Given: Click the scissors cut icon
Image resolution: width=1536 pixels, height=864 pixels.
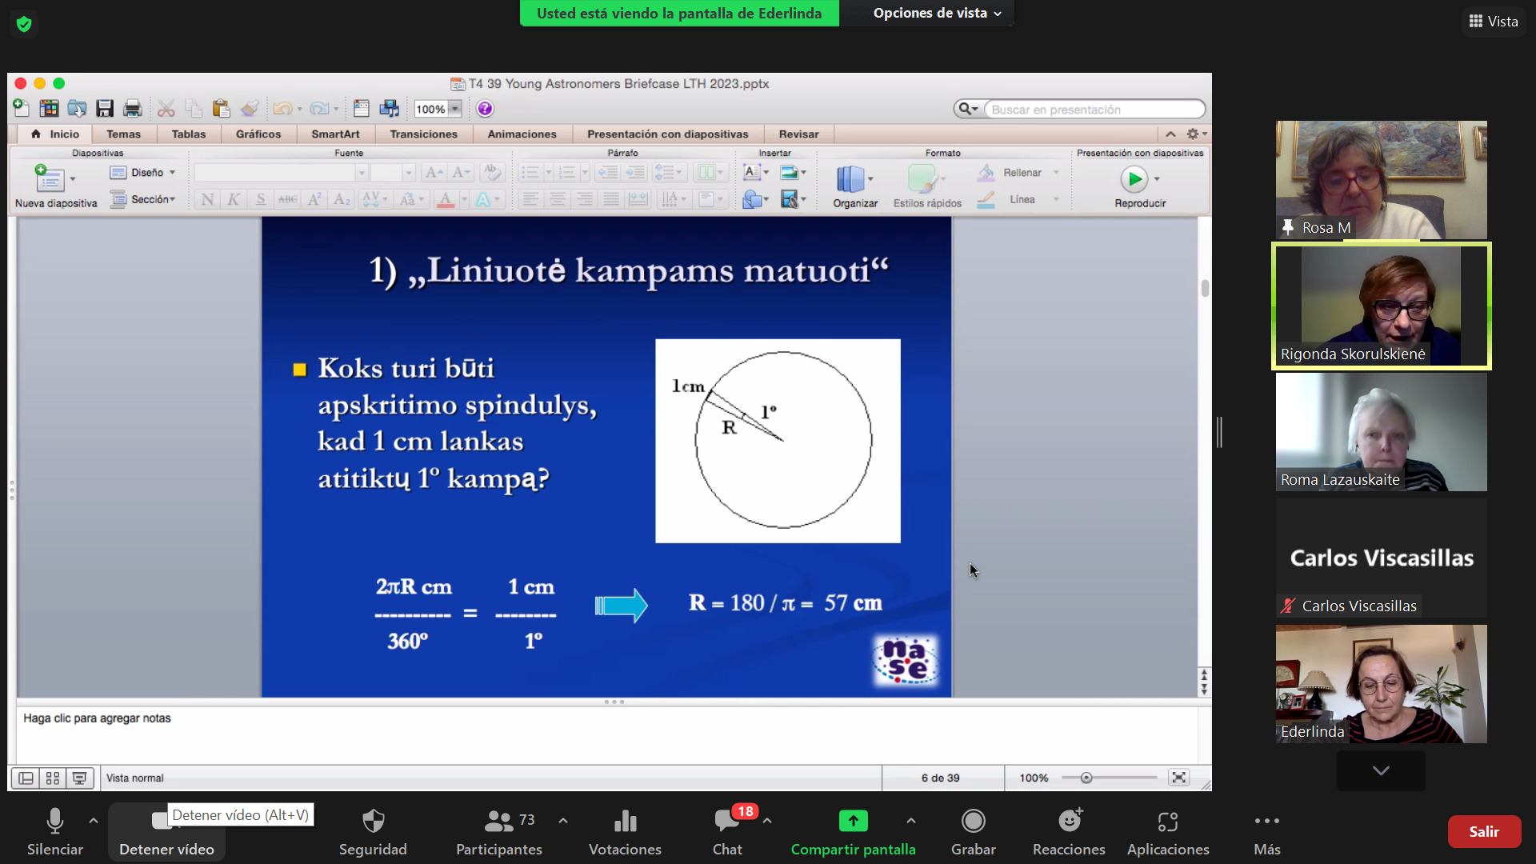Looking at the screenshot, I should 166,108.
